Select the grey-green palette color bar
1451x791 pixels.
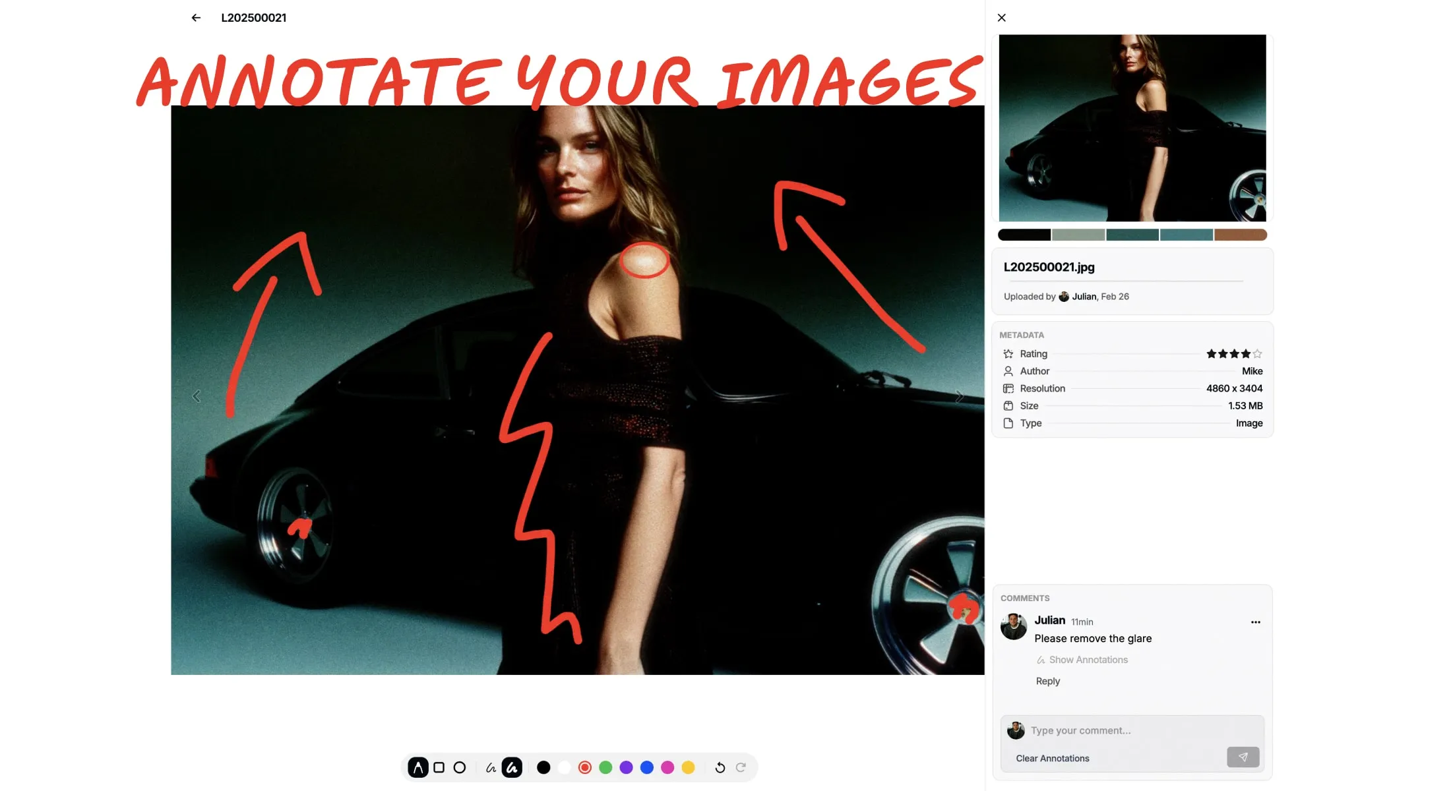[1078, 235]
